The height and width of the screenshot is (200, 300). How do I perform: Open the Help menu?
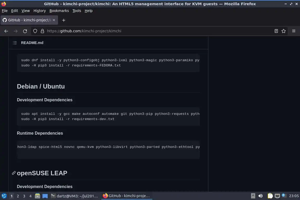pos(89,11)
